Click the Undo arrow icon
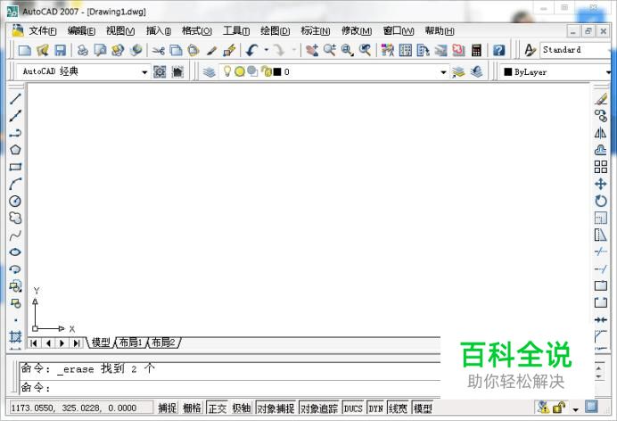Image resolution: width=617 pixels, height=421 pixels. pyautogui.click(x=251, y=50)
